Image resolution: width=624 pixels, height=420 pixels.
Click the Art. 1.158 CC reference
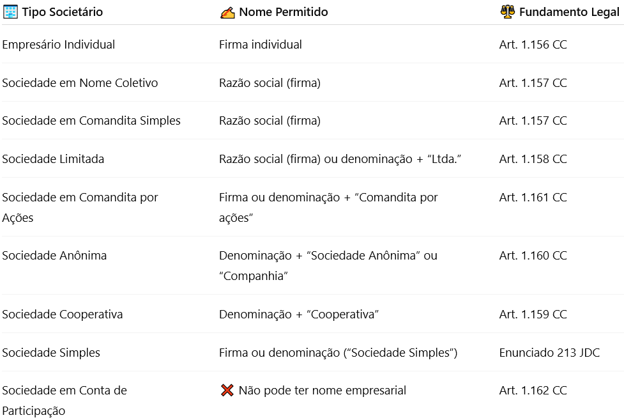click(533, 159)
